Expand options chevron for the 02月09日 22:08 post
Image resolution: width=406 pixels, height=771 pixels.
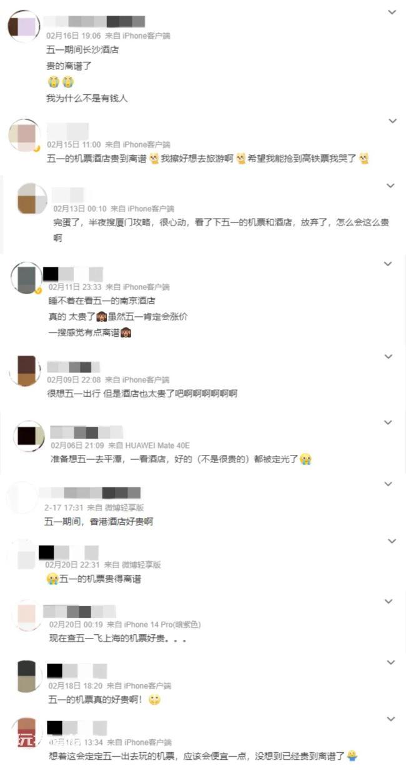click(x=388, y=356)
